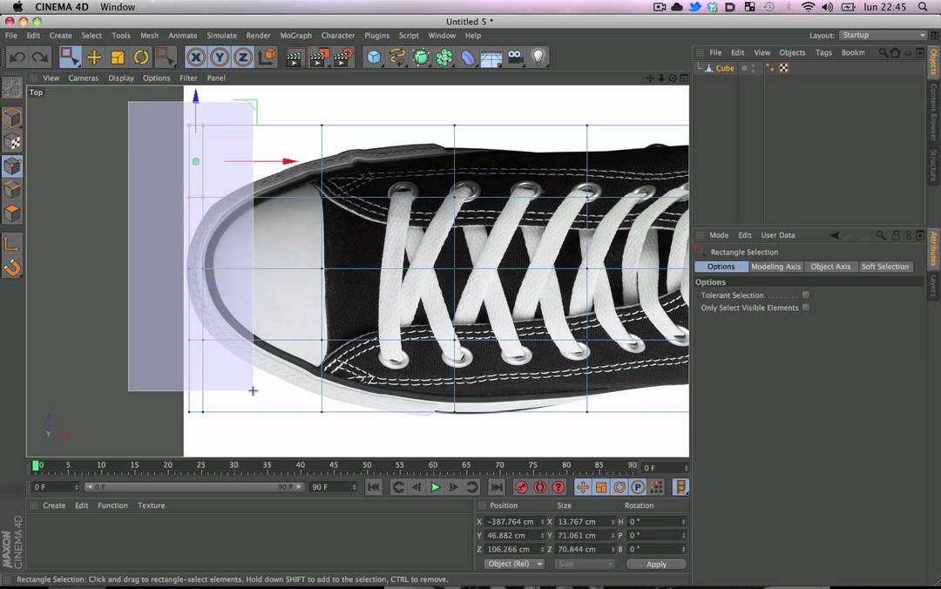Open the MoGraph menu

tap(296, 36)
